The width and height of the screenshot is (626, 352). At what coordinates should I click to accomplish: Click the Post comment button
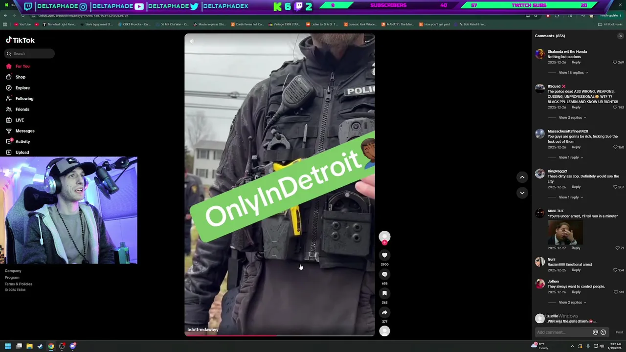tap(619, 332)
